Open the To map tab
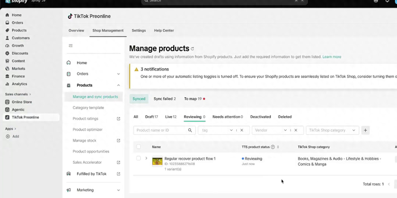397x198 pixels. click(x=195, y=99)
